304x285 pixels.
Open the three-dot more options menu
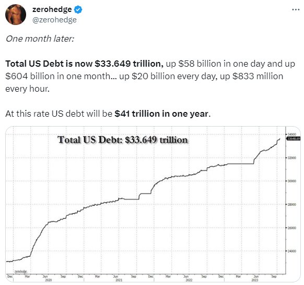click(x=296, y=9)
